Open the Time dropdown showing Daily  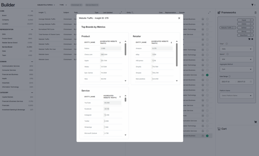click(x=236, y=49)
